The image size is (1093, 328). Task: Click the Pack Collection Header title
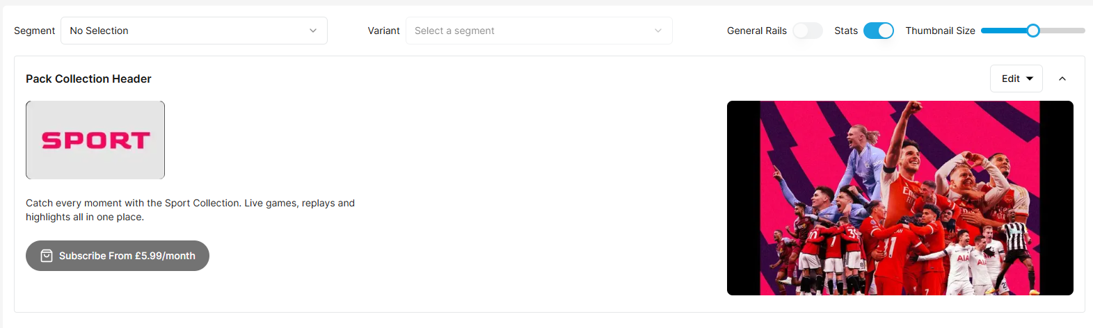point(88,79)
